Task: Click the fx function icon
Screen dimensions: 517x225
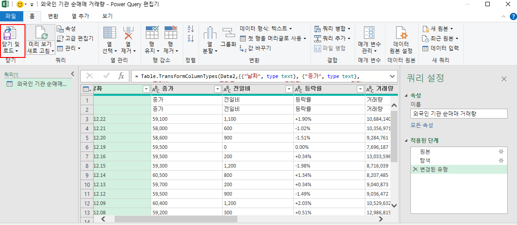Action: 121,76
